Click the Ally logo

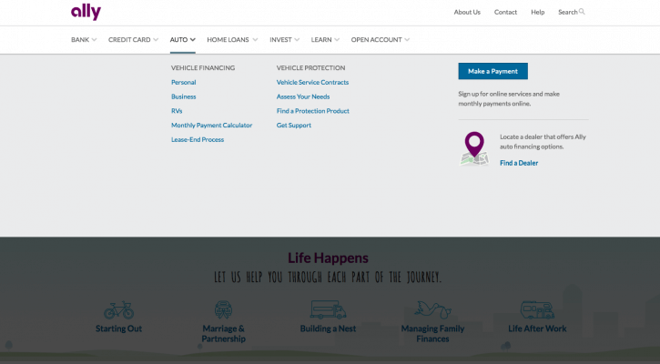(x=86, y=12)
